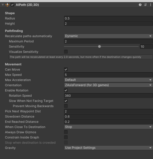
Task: Open the Recalculate paths automatically dropdown
Action: [108, 36]
